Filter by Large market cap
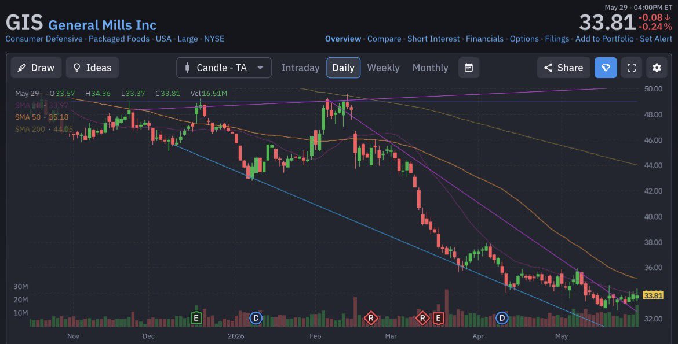The height and width of the screenshot is (344, 678). click(x=188, y=39)
